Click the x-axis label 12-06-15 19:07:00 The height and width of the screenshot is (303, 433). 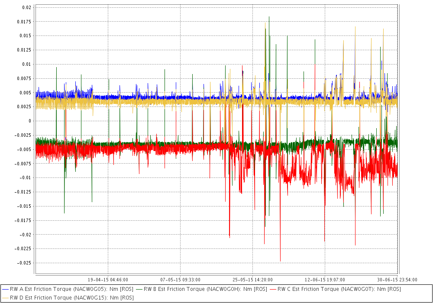(x=325, y=280)
